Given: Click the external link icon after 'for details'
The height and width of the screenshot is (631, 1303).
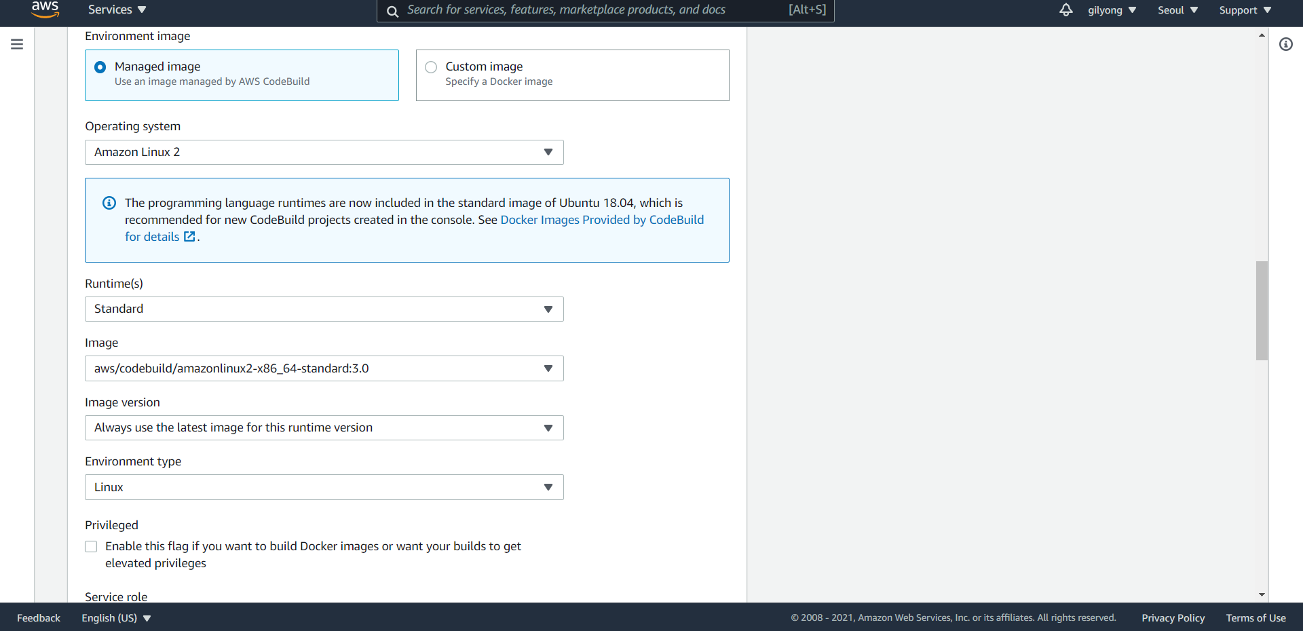Looking at the screenshot, I should [x=190, y=237].
